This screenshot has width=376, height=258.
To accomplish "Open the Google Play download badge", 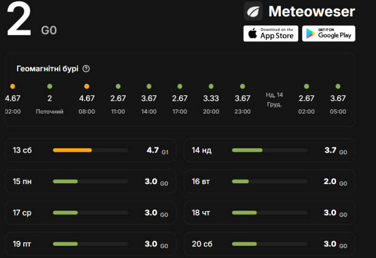I will [x=329, y=33].
